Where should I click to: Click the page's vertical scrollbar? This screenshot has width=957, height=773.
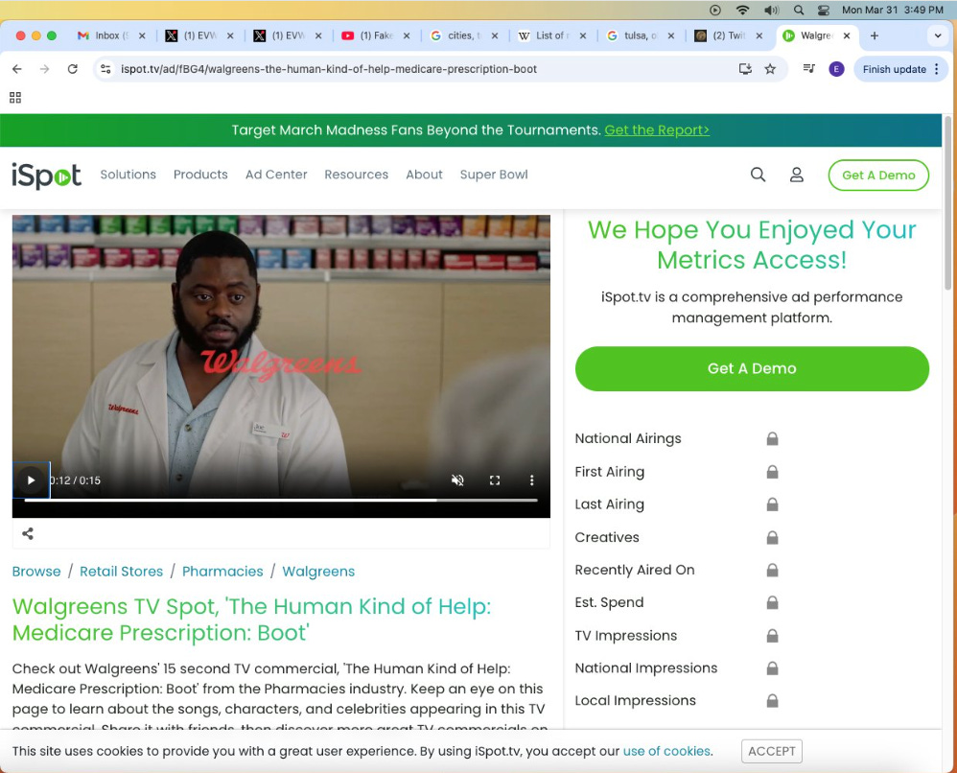click(x=947, y=201)
